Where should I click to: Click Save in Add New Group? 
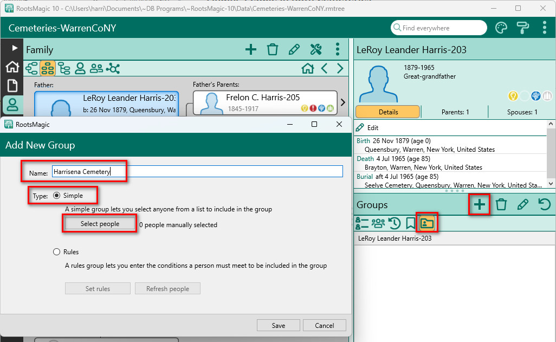279,325
